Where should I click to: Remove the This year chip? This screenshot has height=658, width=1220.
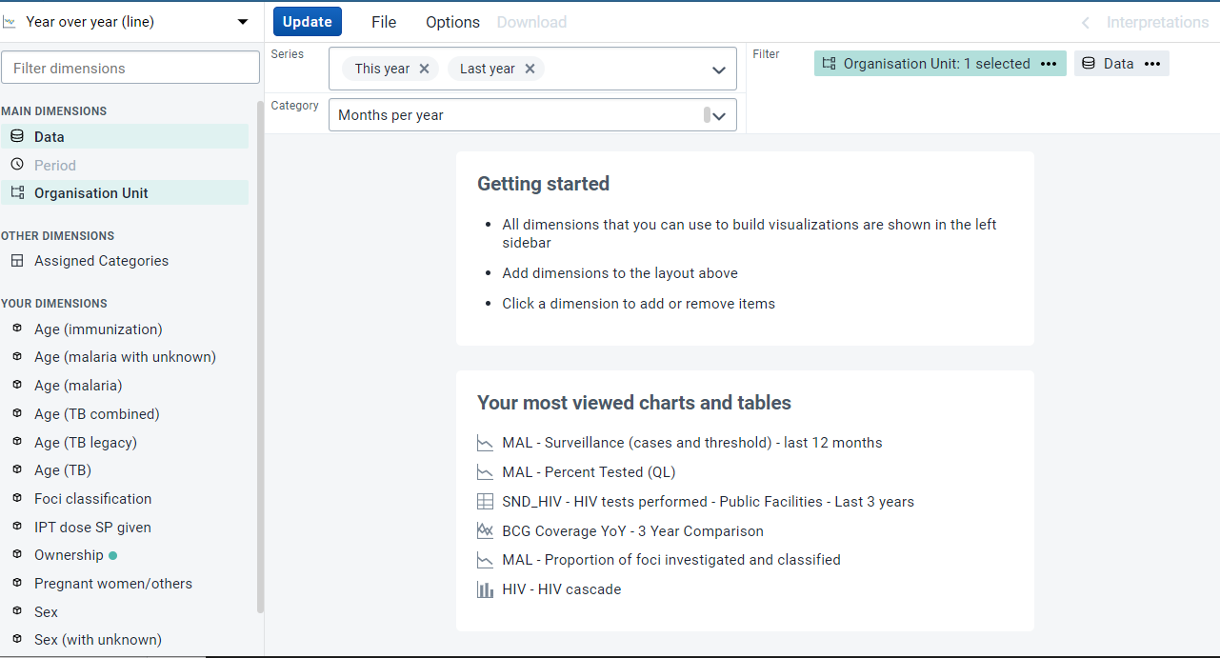[424, 69]
